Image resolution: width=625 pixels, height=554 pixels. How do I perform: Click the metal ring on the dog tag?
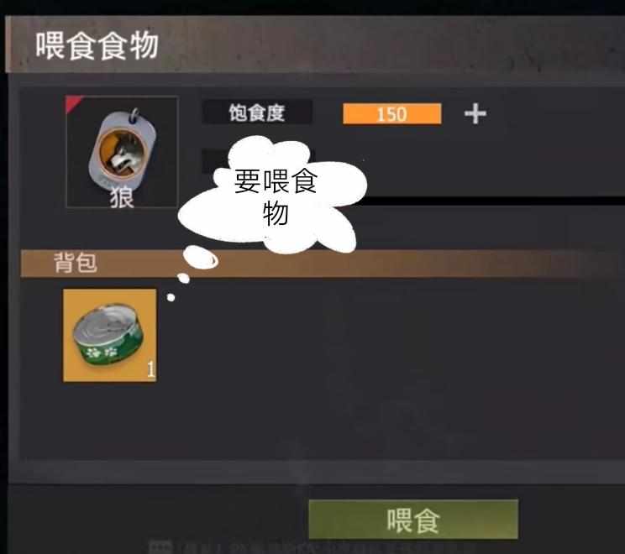[134, 116]
